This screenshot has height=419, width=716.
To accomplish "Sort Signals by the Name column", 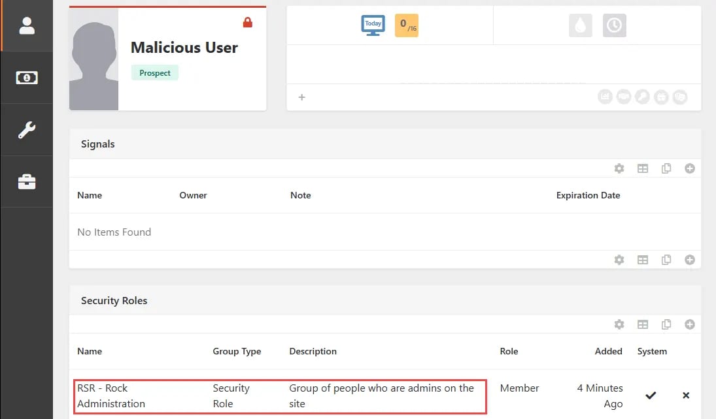I will [90, 195].
